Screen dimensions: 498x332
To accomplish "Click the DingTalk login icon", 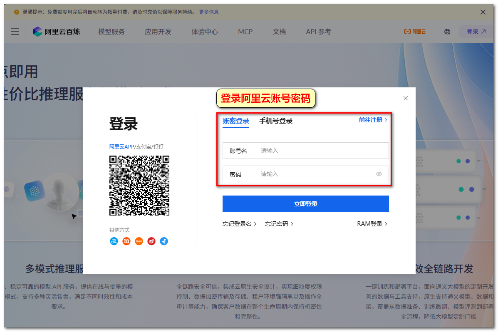I will tap(164, 241).
